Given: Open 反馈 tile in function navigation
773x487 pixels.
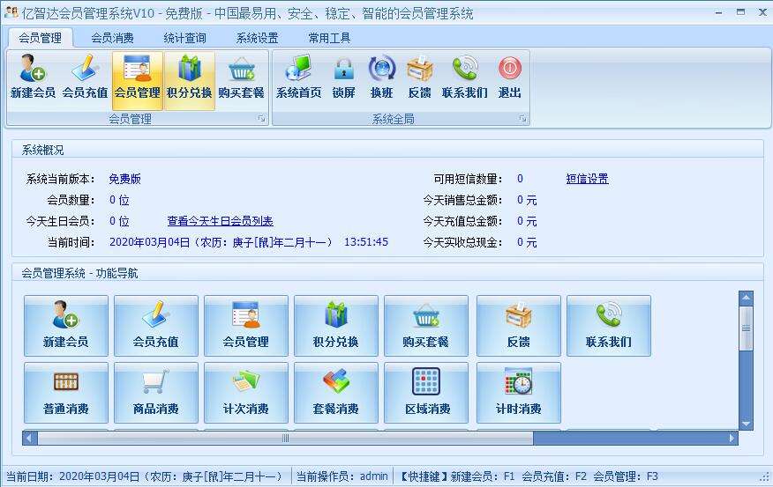Looking at the screenshot, I should [519, 326].
